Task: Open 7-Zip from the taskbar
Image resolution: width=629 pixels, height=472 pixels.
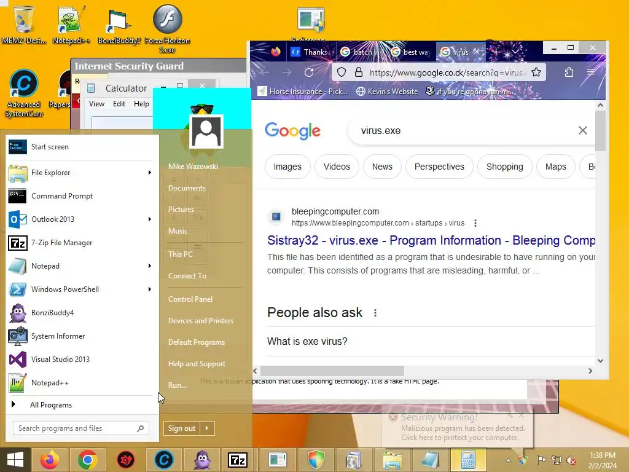Action: tap(238, 460)
